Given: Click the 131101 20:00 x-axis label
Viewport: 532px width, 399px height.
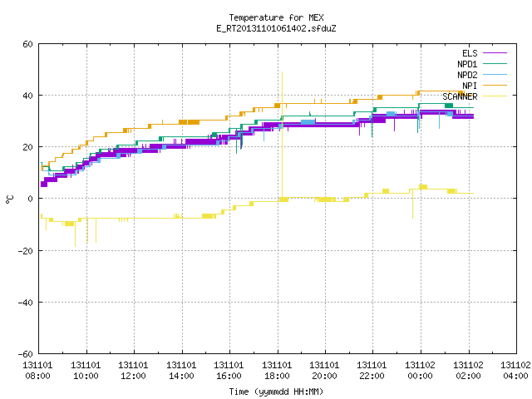Looking at the screenshot, I should pyautogui.click(x=325, y=371).
